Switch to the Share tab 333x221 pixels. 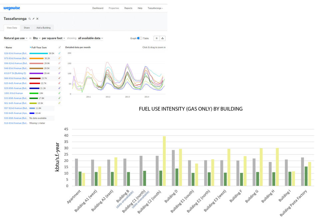click(x=27, y=28)
